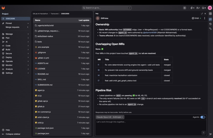Start a new chat from right rail
213x138 pixels.
click(x=210, y=13)
